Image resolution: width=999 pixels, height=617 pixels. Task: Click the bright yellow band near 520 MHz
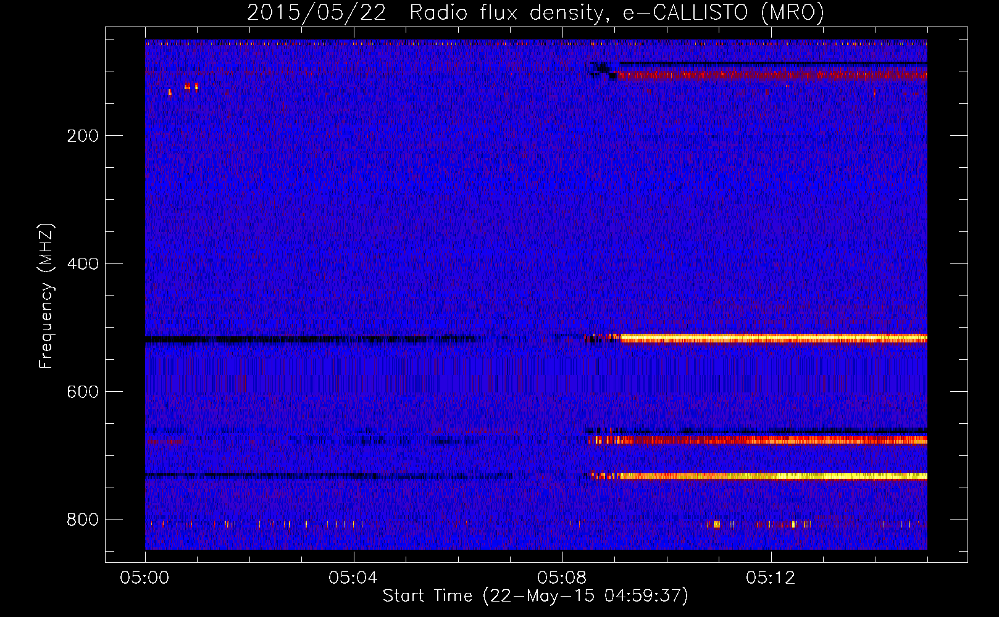click(773, 338)
